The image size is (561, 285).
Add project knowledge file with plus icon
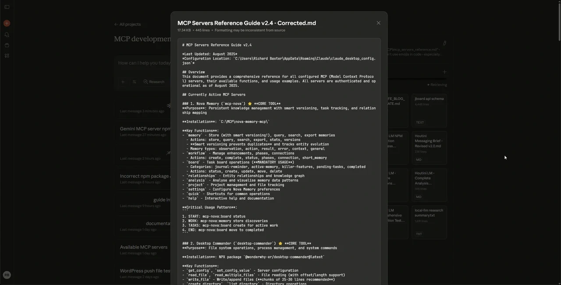tap(444, 72)
